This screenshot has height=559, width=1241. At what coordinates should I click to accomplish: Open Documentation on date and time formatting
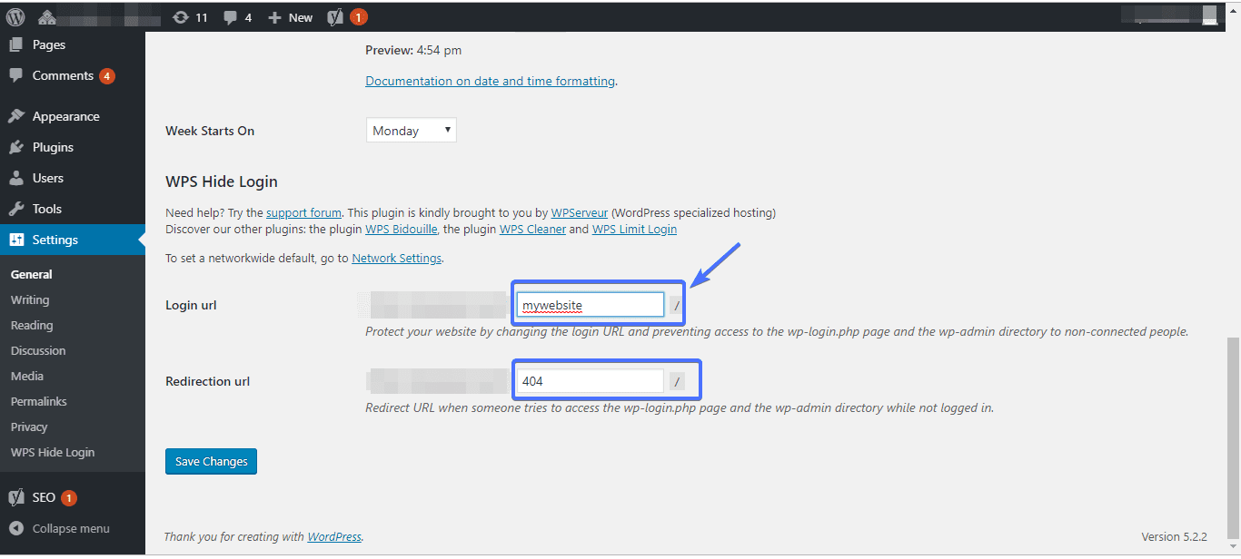click(491, 81)
